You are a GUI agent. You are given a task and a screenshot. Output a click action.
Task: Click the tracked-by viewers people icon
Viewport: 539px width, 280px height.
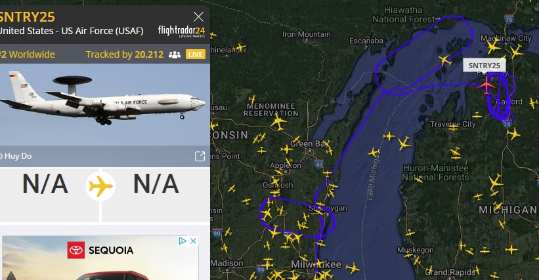175,54
